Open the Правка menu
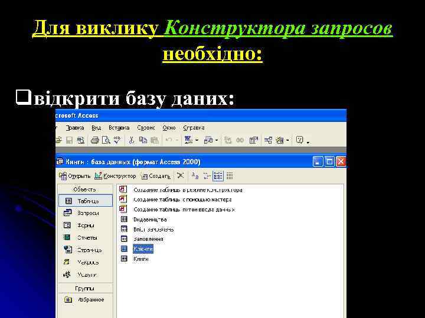 (75, 128)
